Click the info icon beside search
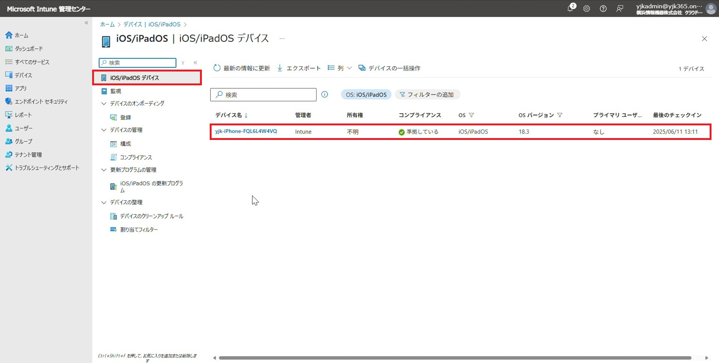The width and height of the screenshot is (719, 363). [325, 94]
